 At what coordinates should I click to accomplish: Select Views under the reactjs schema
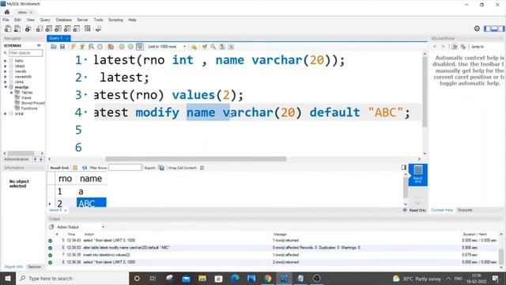click(x=26, y=97)
